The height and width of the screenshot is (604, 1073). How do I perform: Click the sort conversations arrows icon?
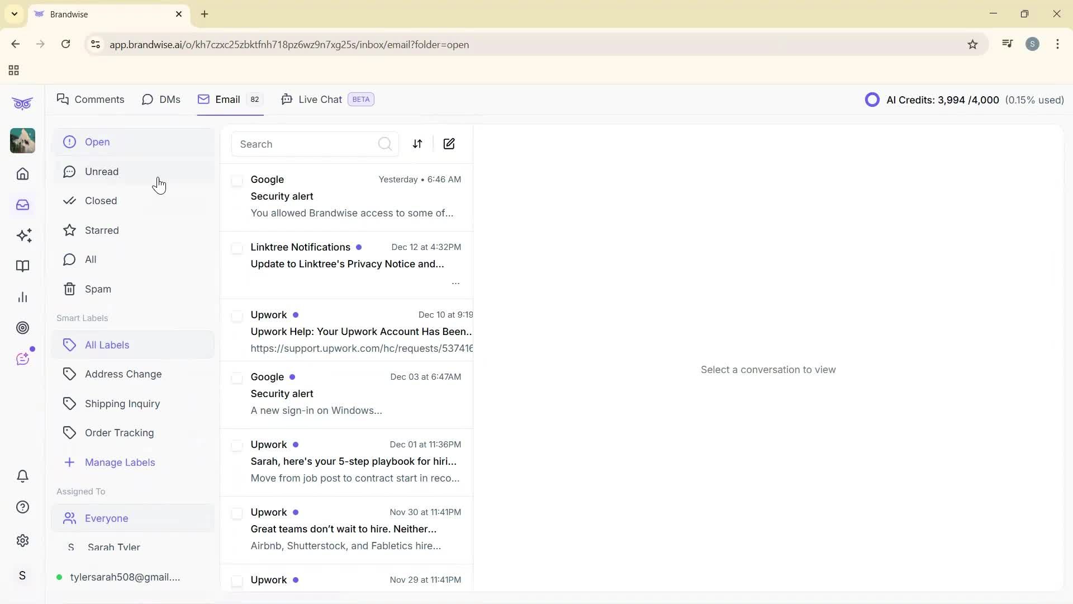[417, 144]
